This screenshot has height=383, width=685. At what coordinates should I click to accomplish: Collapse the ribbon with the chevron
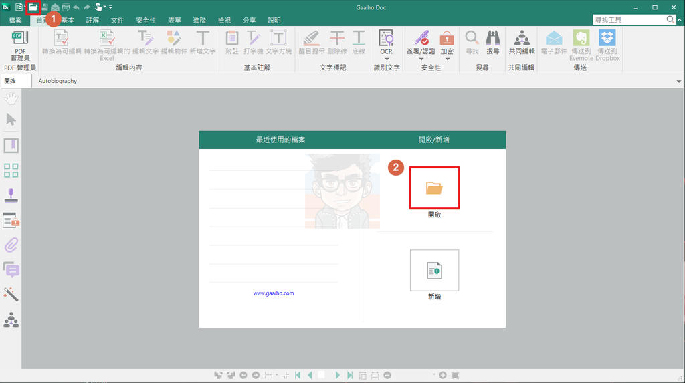pyautogui.click(x=679, y=20)
